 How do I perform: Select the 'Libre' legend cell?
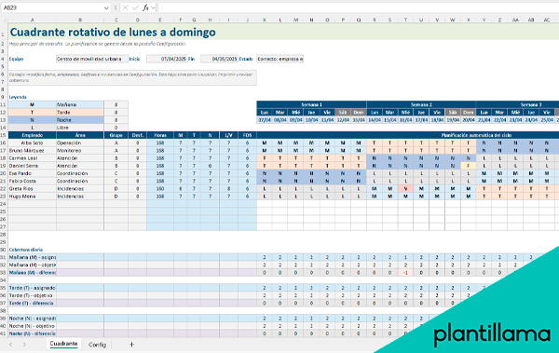[80, 128]
